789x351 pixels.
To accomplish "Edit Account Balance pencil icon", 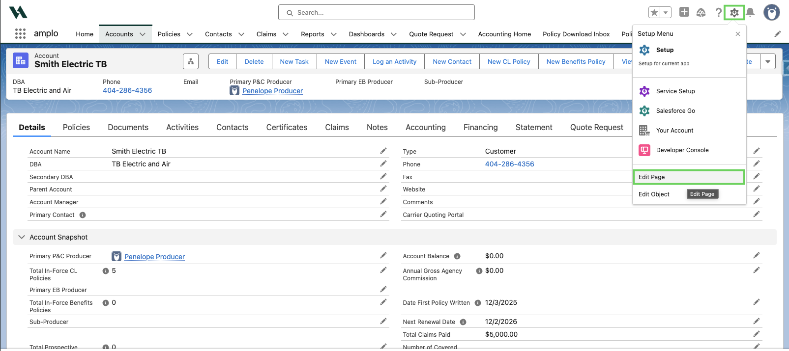I will 757,255.
